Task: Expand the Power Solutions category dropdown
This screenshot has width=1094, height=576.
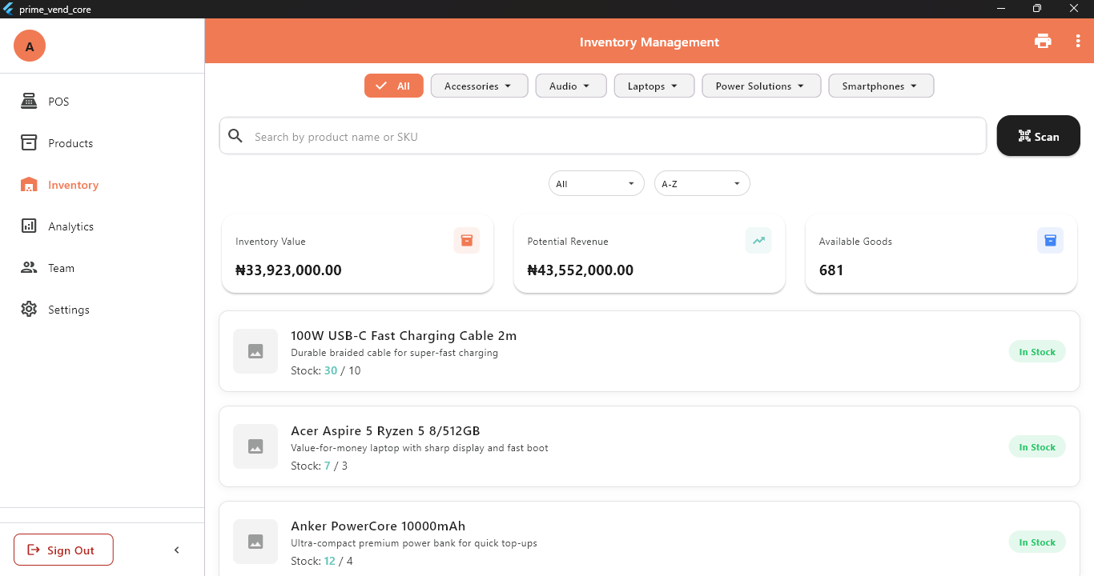Action: (x=761, y=86)
